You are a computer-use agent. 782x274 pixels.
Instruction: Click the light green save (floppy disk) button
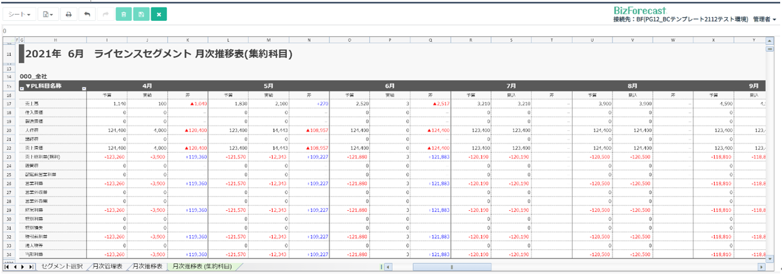(142, 14)
